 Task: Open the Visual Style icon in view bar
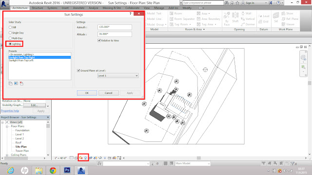coord(76,158)
